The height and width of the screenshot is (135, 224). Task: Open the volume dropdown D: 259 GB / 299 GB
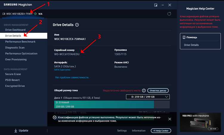click(x=148, y=97)
